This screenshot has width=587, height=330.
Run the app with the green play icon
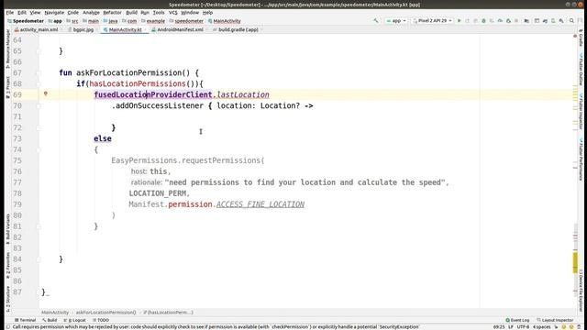(x=459, y=20)
